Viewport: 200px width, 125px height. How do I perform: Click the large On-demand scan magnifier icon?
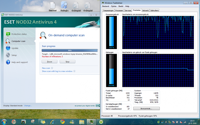coord(43,35)
